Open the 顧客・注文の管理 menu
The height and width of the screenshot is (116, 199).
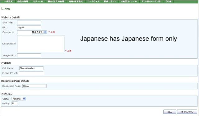click(x=56, y=2)
